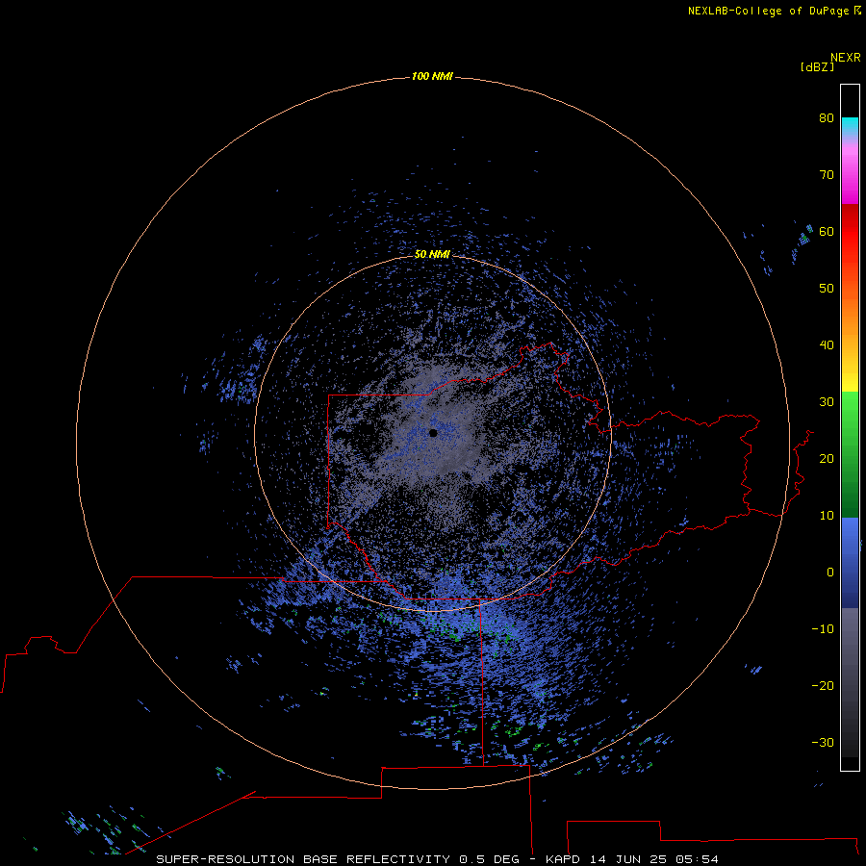Click the cyan segment of the color bar
Viewport: 866px width, 866px height.
(850, 126)
